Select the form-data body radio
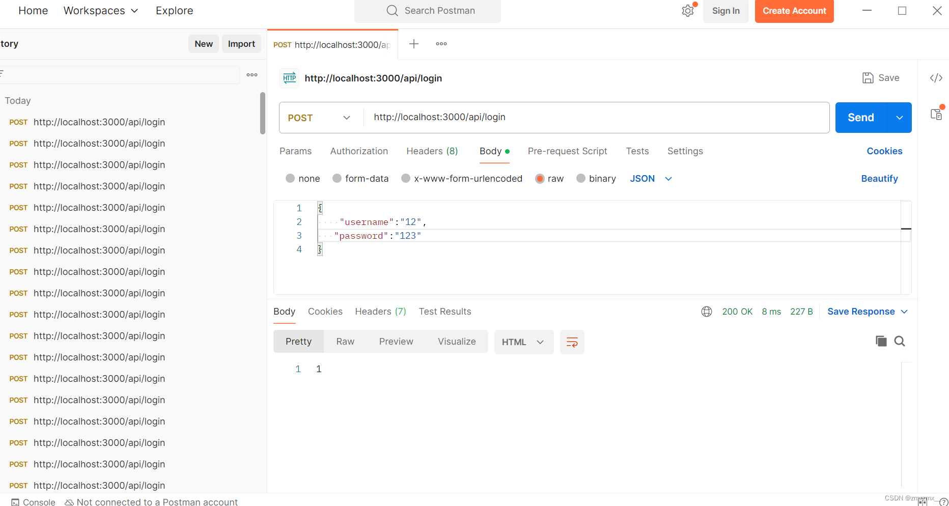Screen dimensions: 949x506 click(x=337, y=178)
